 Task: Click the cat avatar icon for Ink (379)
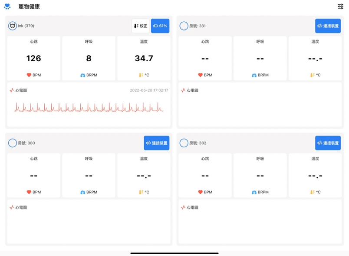pos(13,26)
